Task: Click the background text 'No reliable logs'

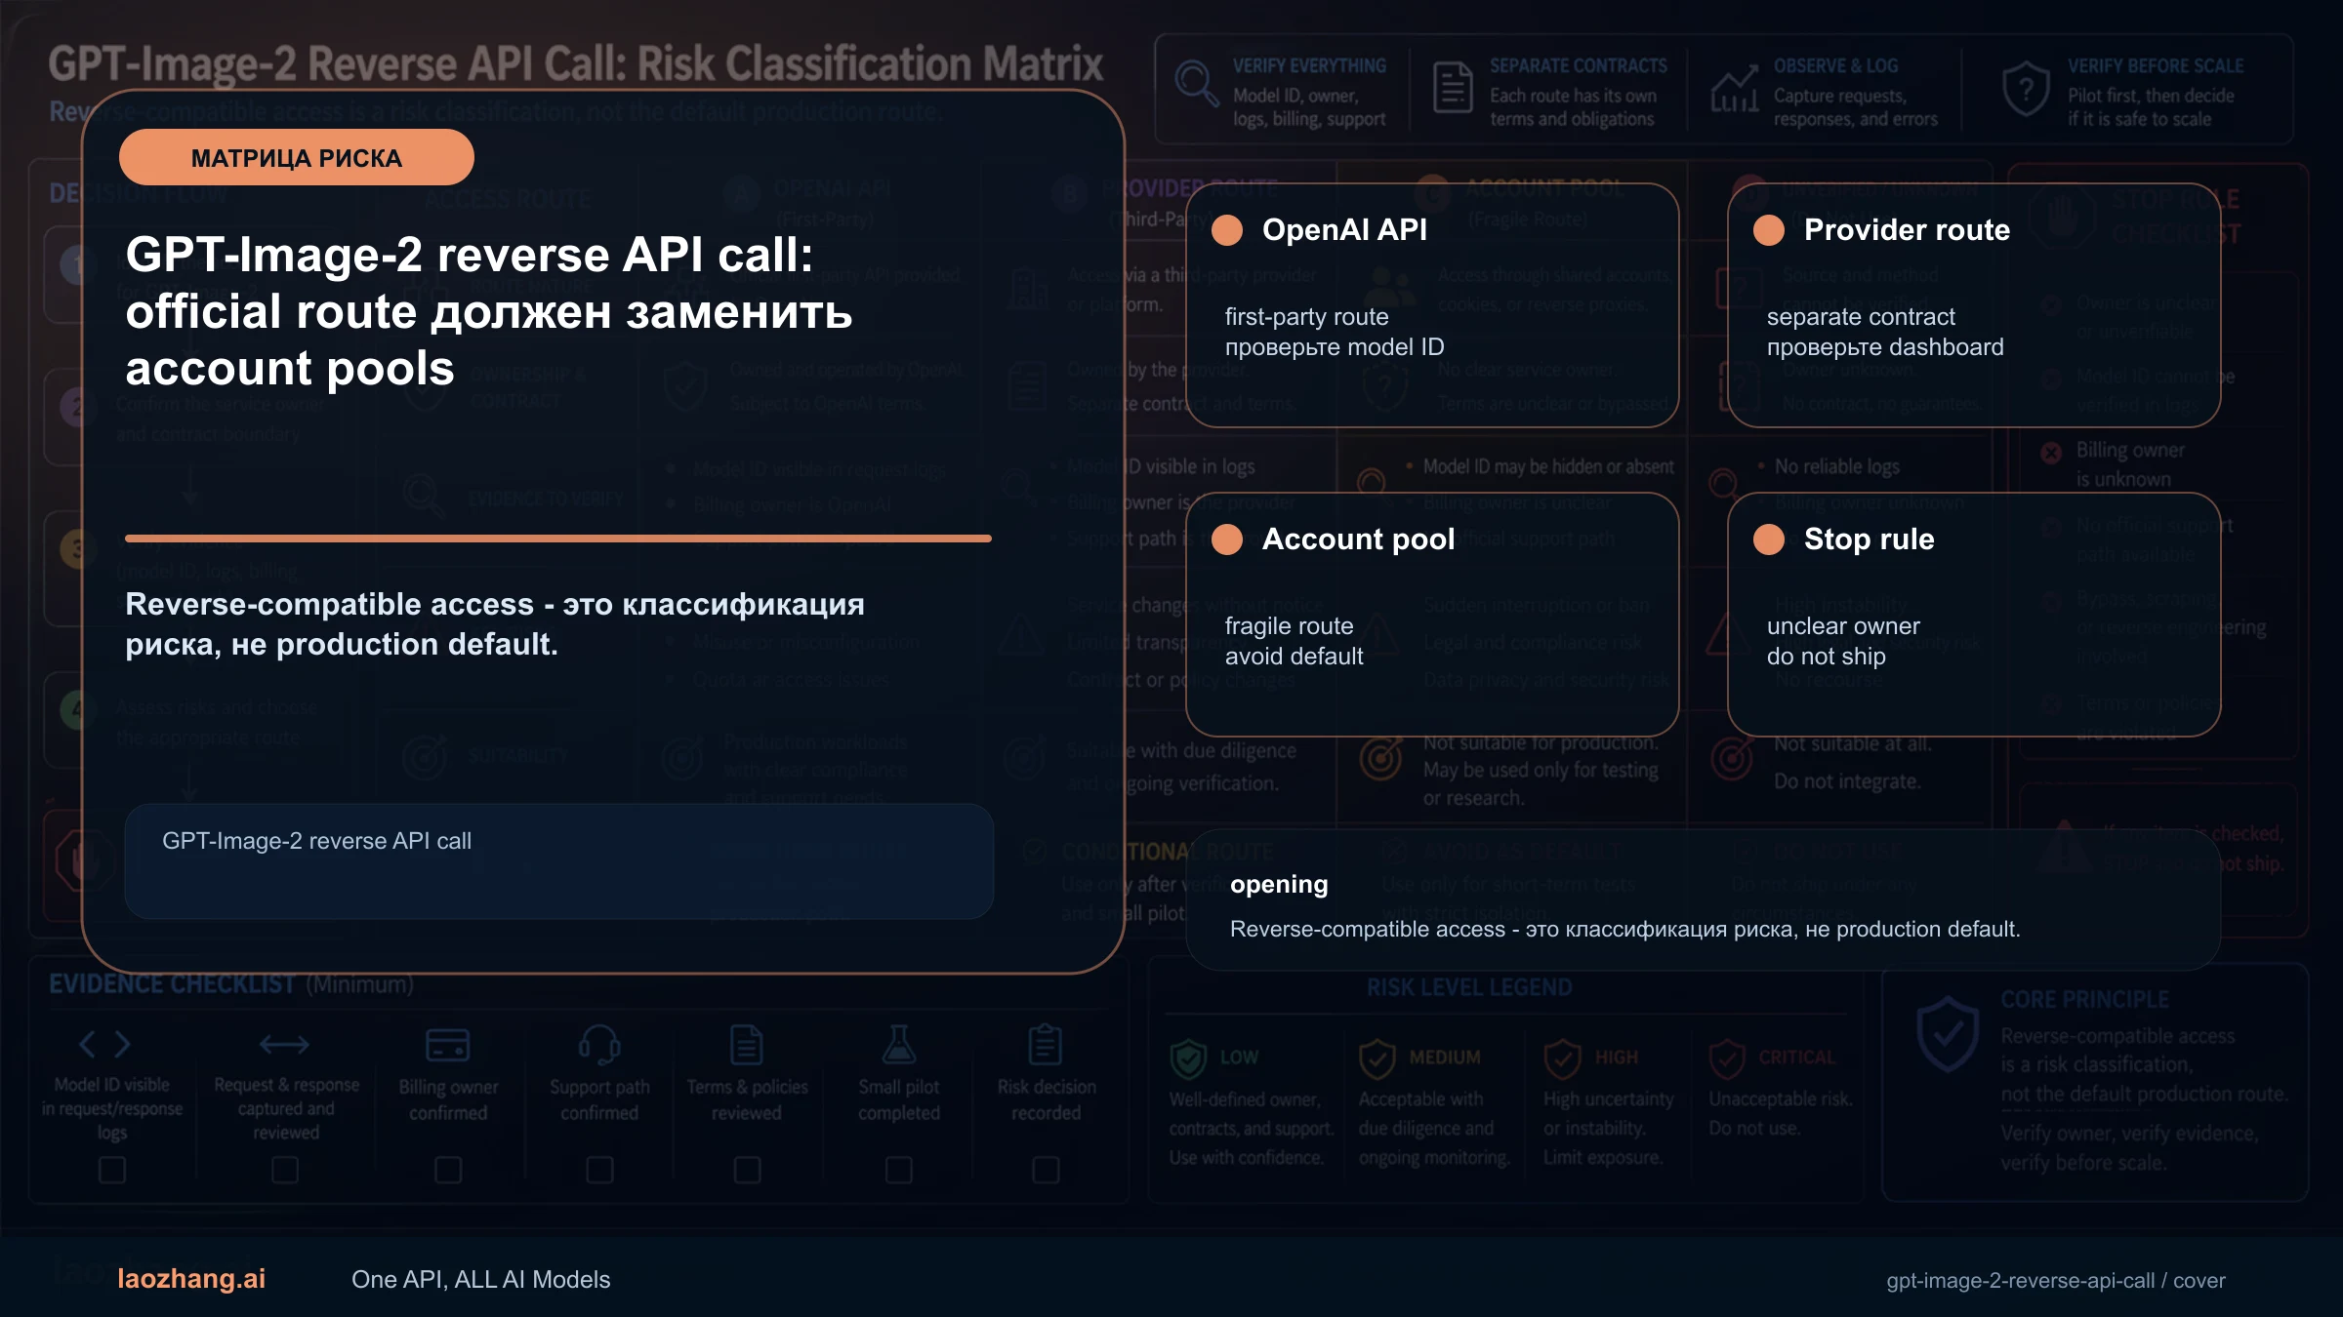Action: tap(1836, 467)
